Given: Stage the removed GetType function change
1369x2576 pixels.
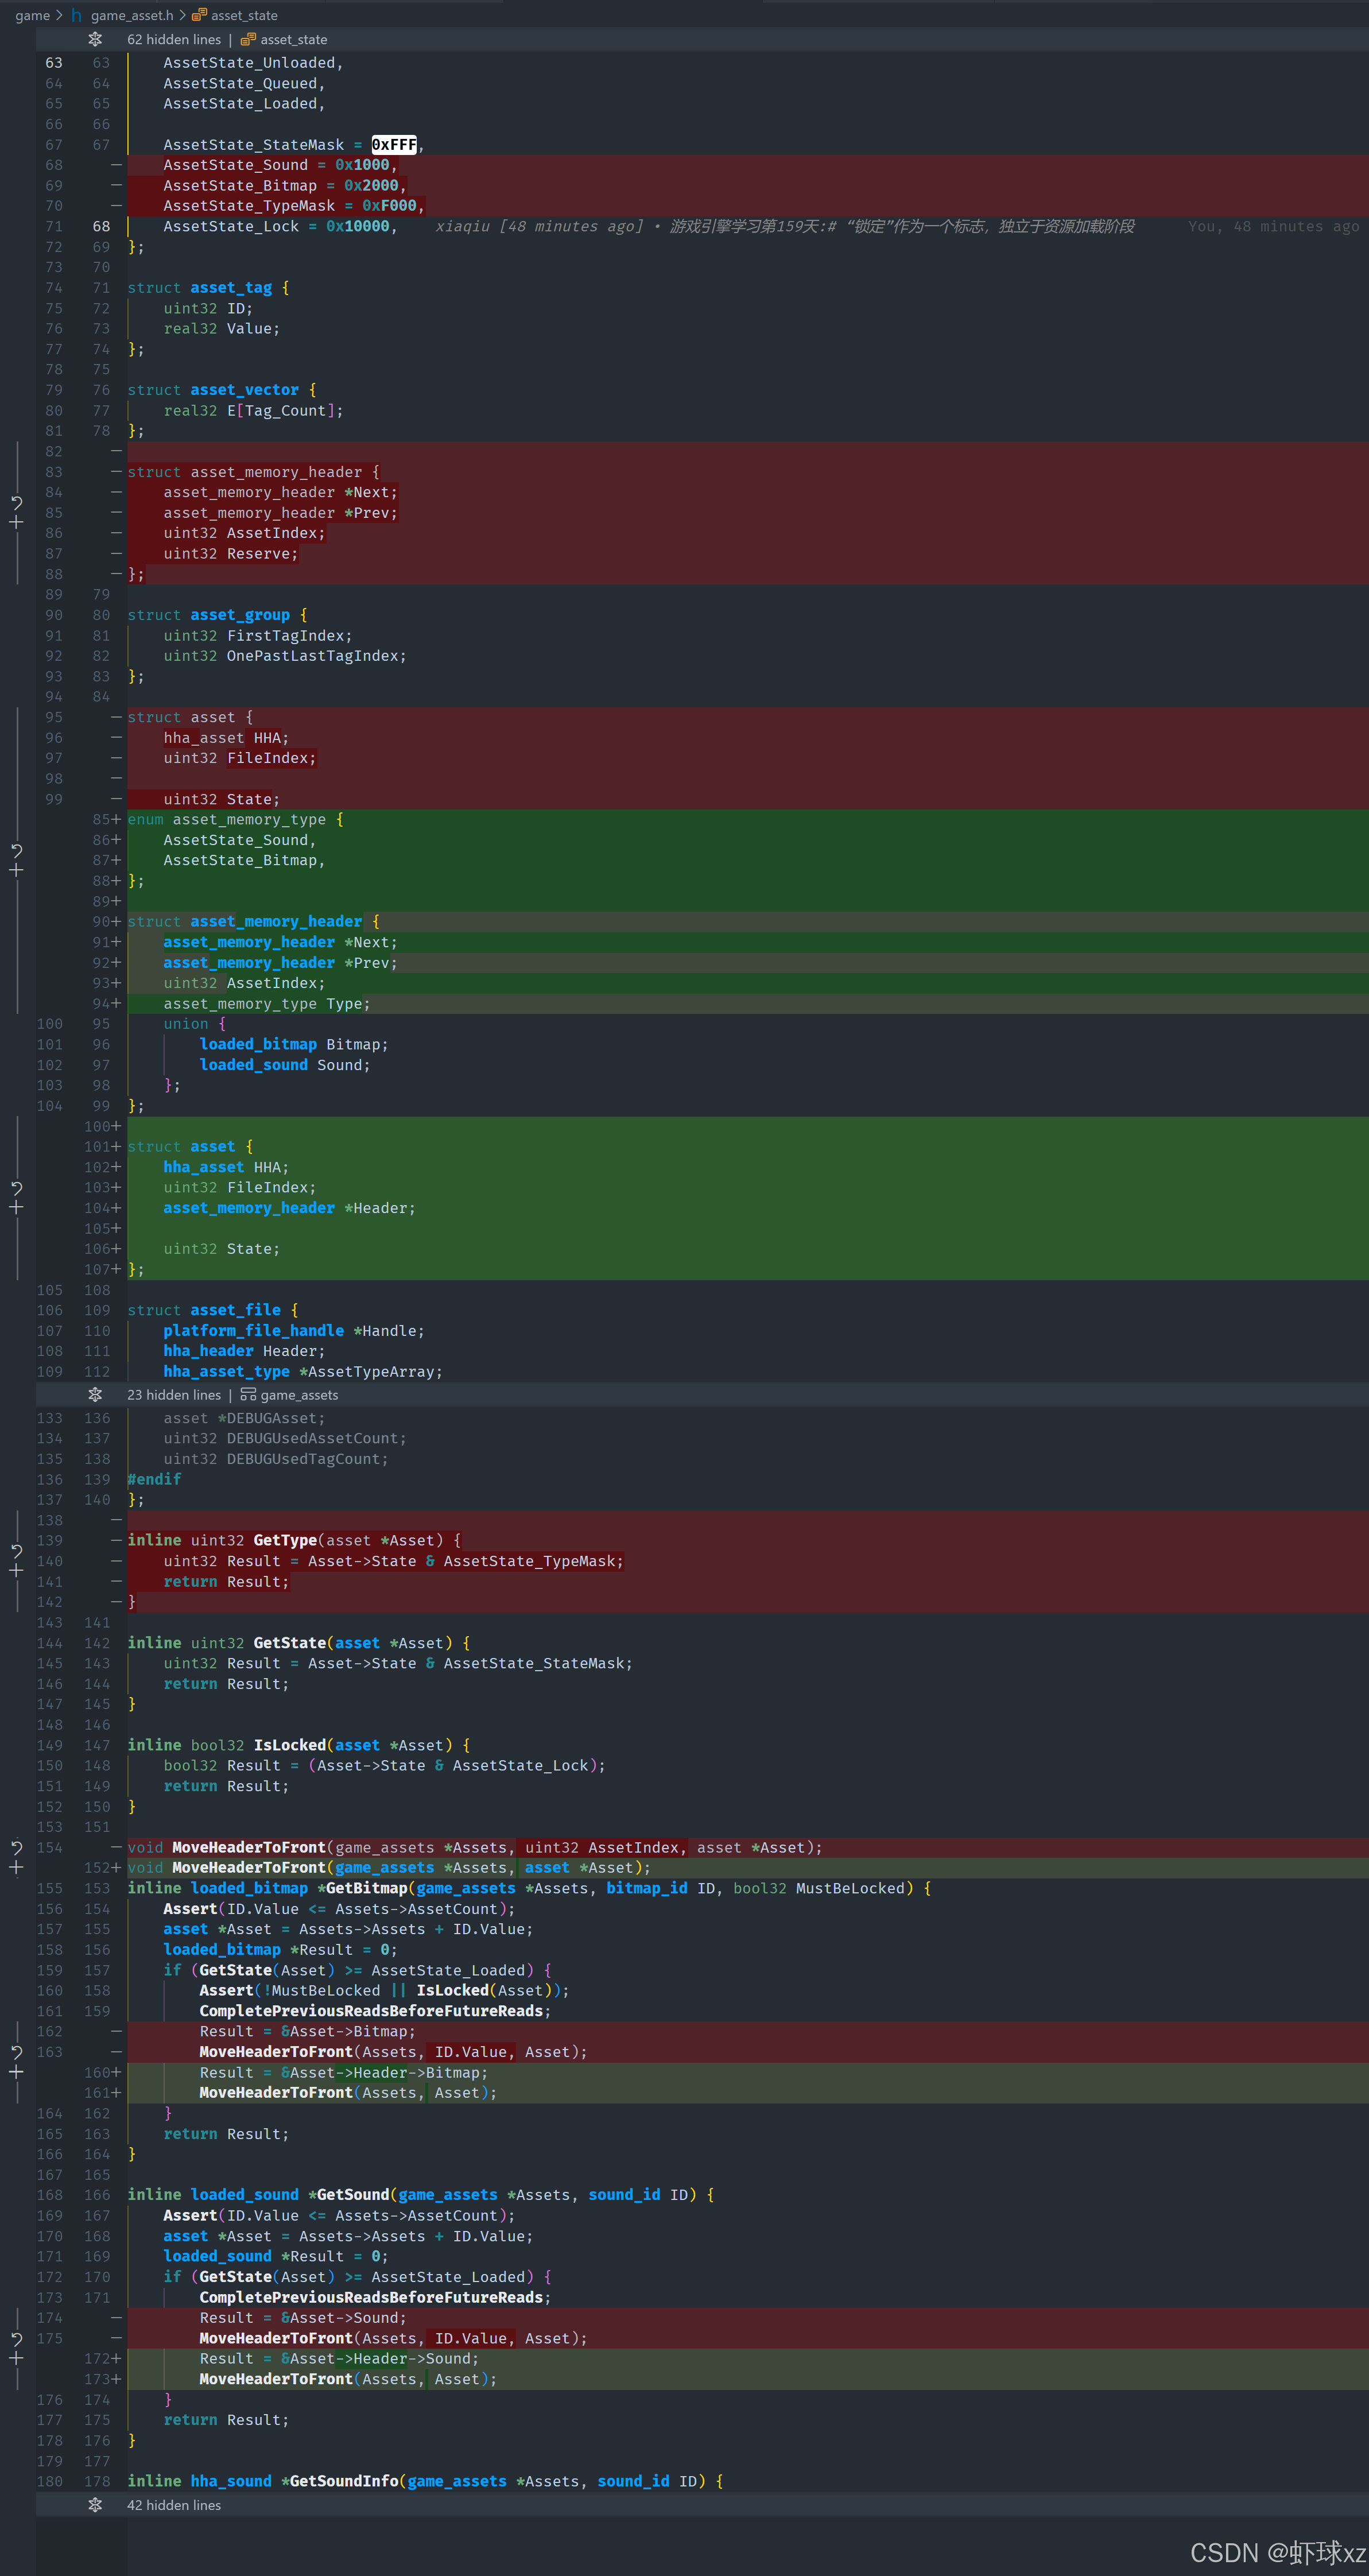Looking at the screenshot, I should (16, 1571).
